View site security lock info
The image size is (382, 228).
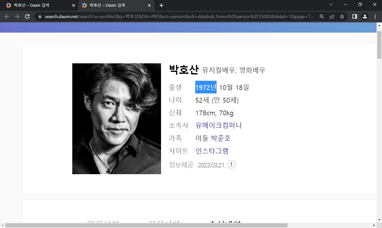point(40,16)
